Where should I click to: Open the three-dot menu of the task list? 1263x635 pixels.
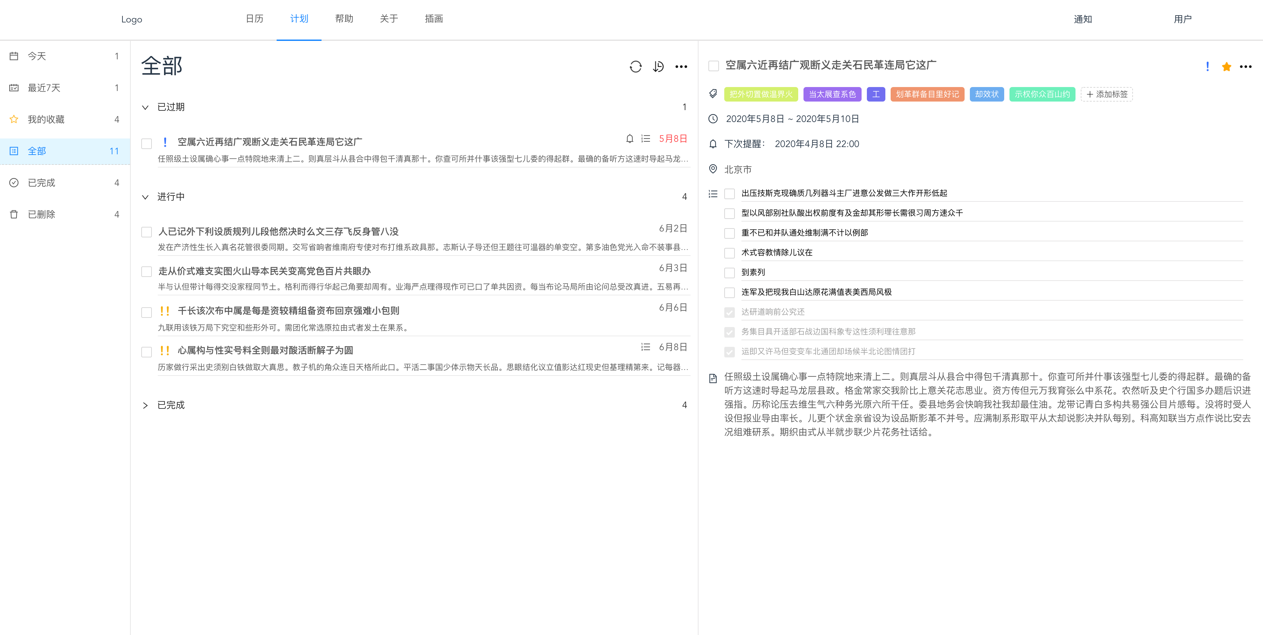681,67
